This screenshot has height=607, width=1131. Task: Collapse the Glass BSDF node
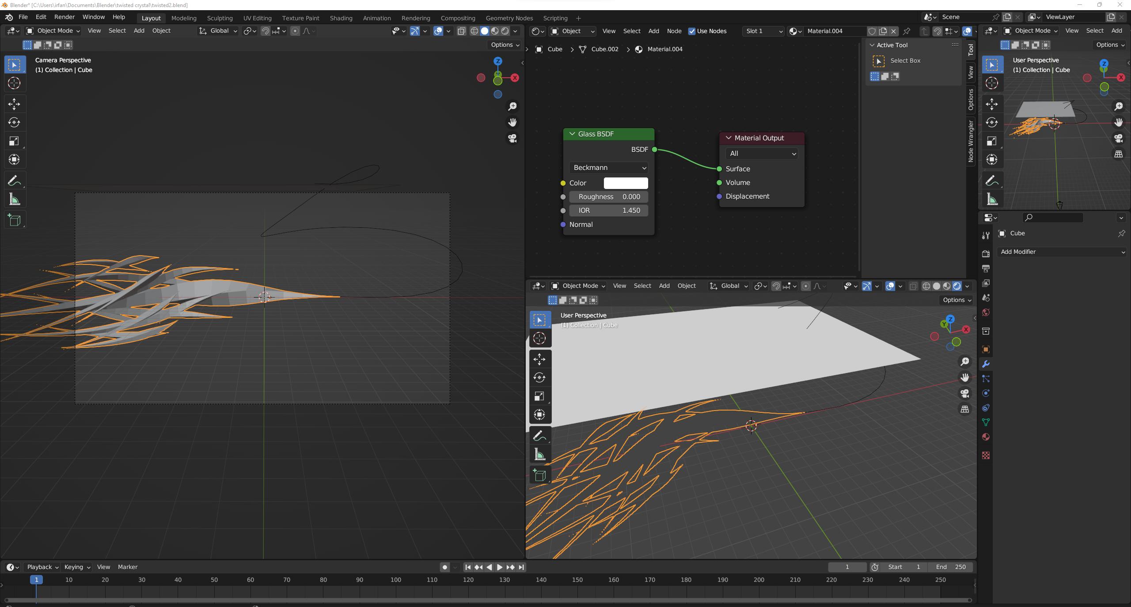(573, 134)
